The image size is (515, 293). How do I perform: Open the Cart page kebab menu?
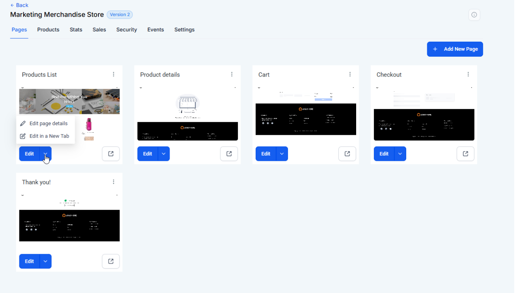[x=350, y=74]
